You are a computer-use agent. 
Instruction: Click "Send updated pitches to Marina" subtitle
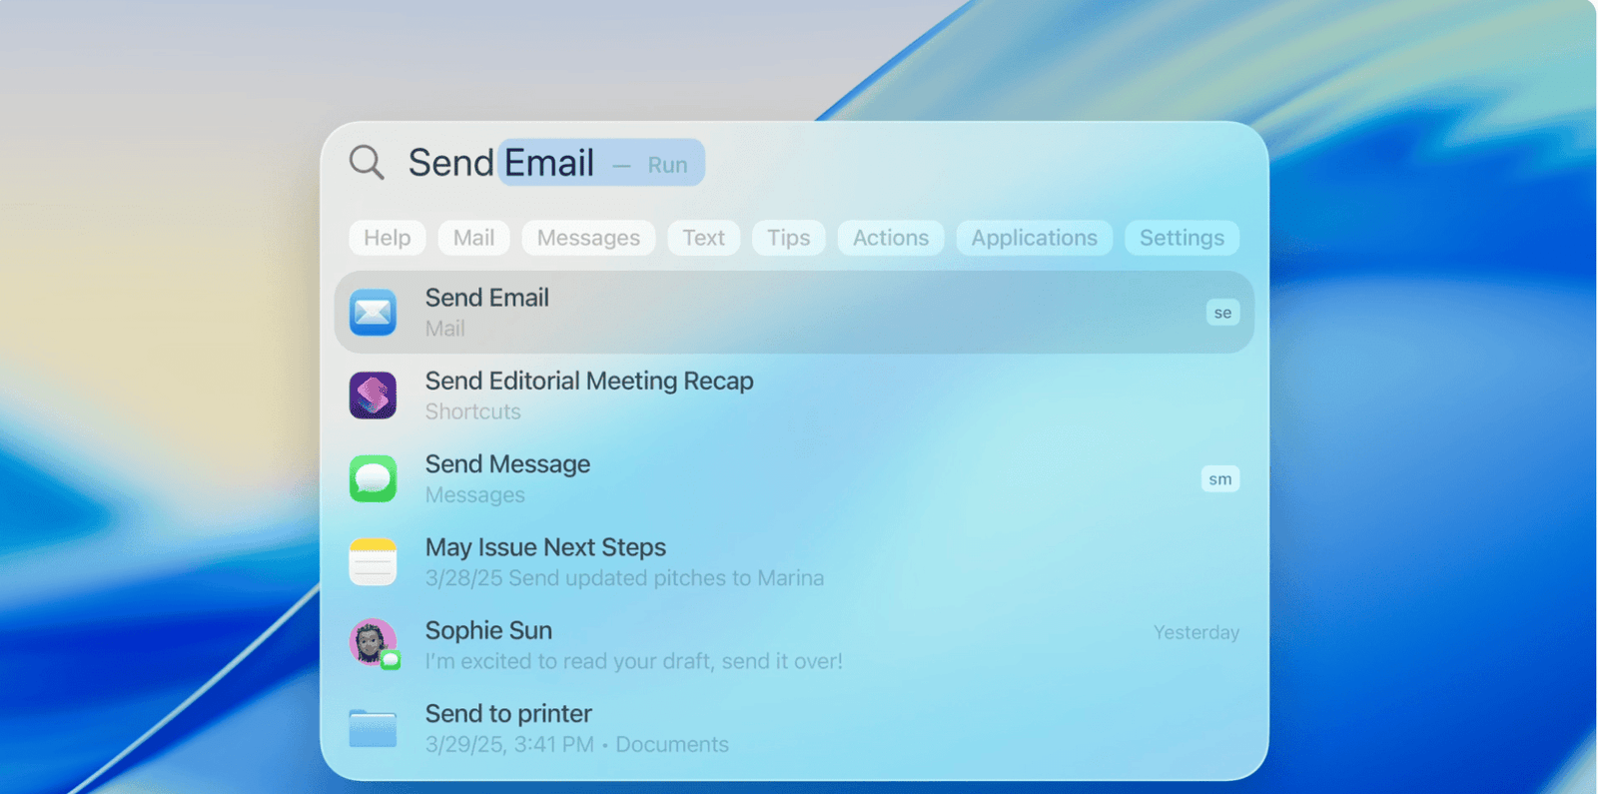[666, 578]
